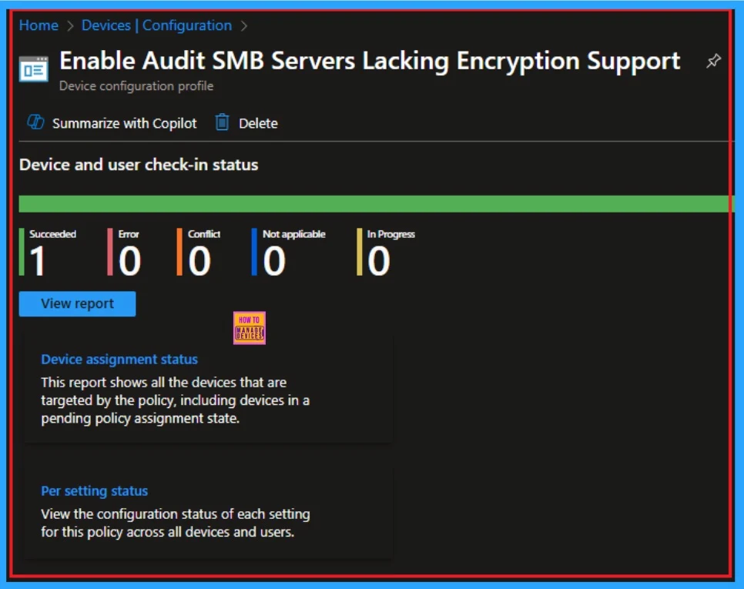Click the Copilot logo icon
744x589 pixels.
pos(35,123)
